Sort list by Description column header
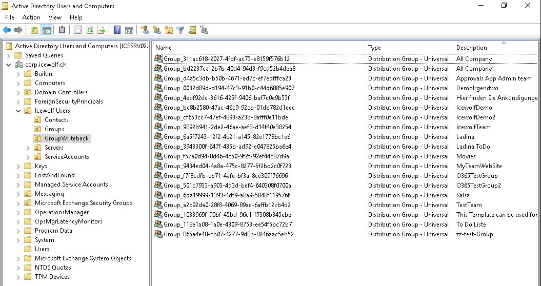Viewport: 541px width, 286px height. pos(495,48)
